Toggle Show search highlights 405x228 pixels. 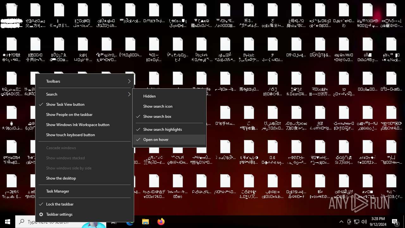169,130
